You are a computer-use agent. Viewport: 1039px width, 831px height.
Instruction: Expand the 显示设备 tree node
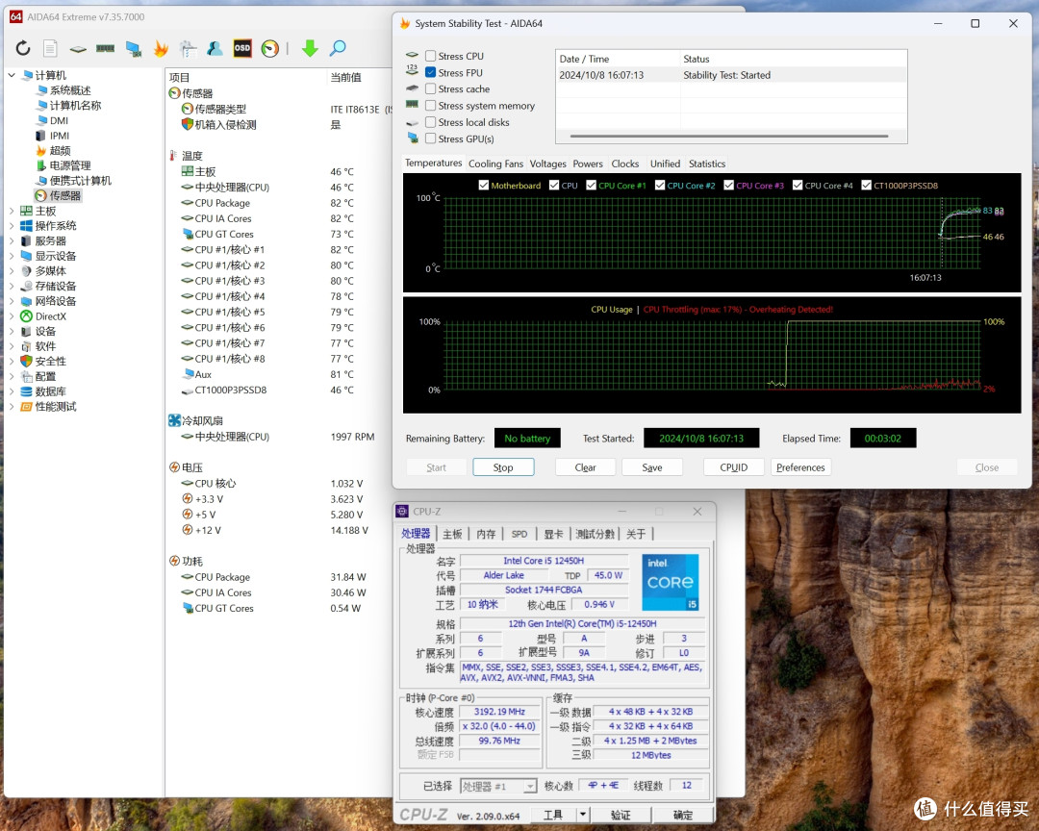12,256
